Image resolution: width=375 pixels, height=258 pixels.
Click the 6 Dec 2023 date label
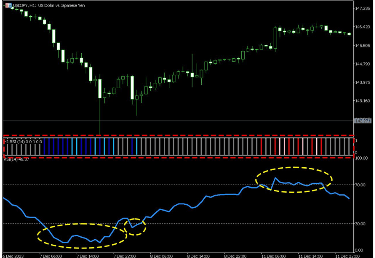tap(13, 255)
